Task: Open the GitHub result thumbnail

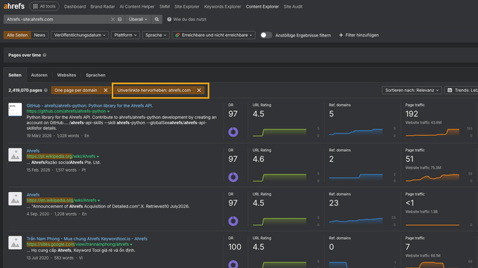Action: [15, 110]
